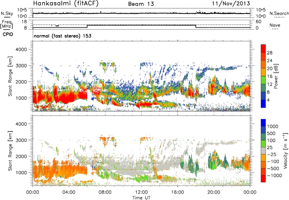The height and width of the screenshot is (200, 289).
Task: Click the 'CPID' label
Action: pos(8,34)
